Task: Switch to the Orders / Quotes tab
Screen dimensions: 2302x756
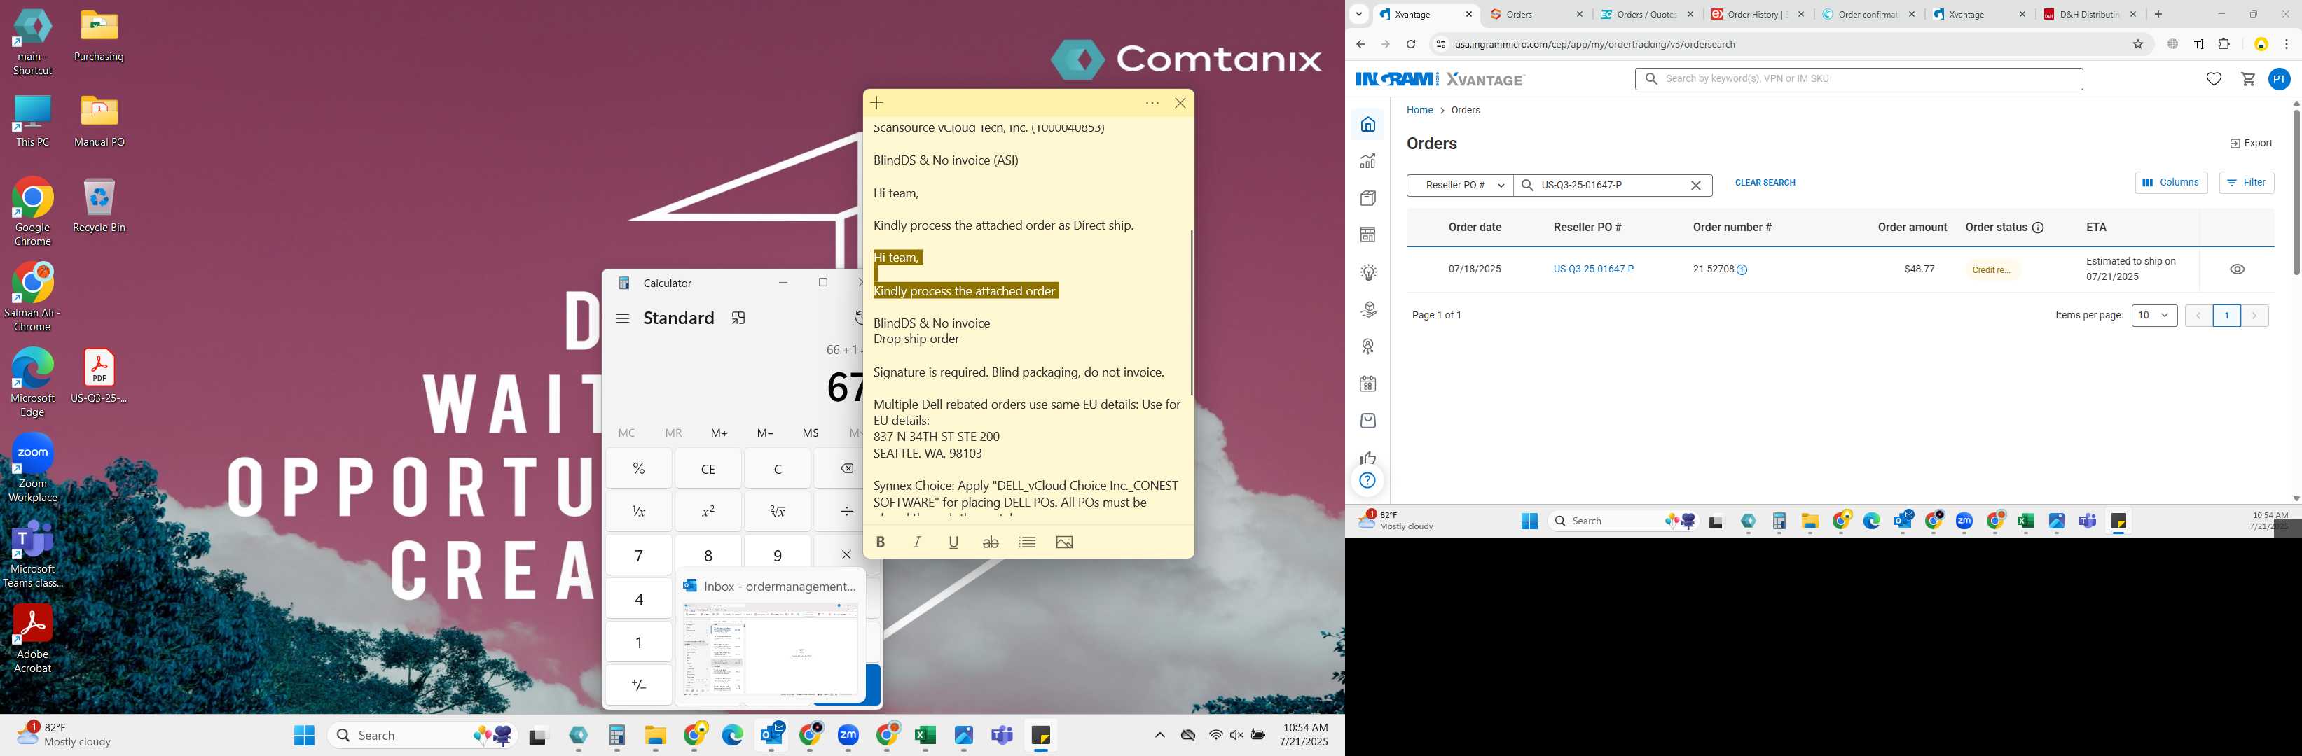Action: [x=1646, y=14]
